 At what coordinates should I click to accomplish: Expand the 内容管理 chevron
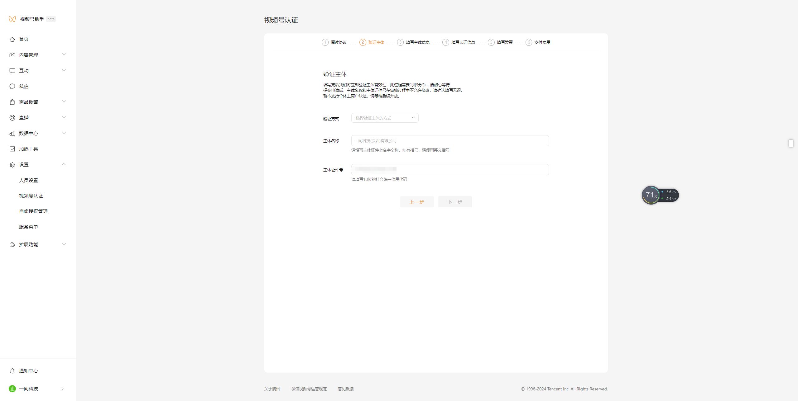[x=64, y=54]
